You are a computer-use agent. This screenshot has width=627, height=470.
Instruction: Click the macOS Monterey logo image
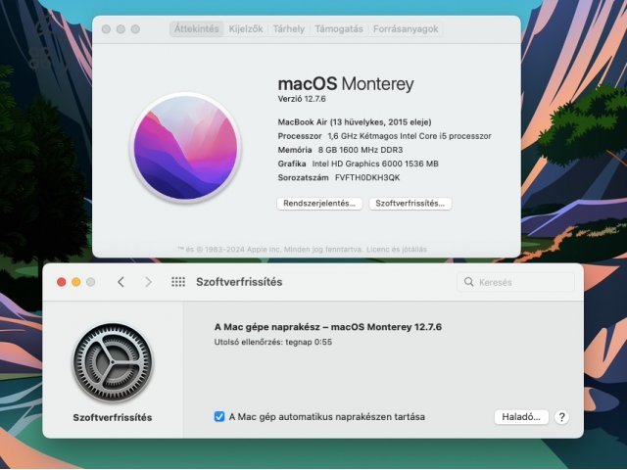click(185, 148)
